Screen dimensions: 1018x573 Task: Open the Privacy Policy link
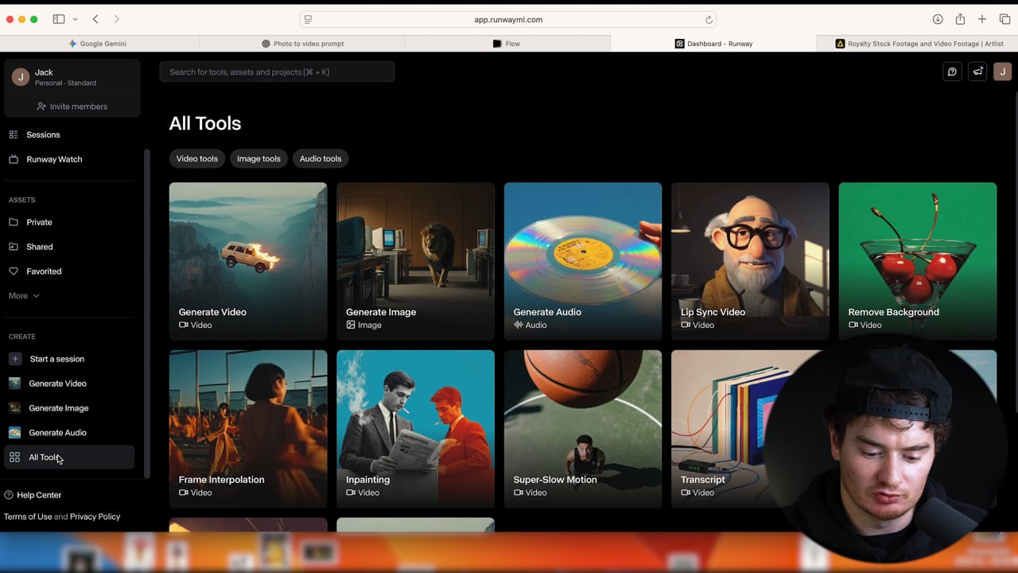tap(95, 516)
